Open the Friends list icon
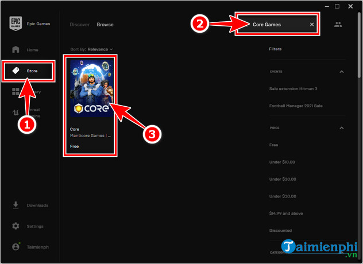 click(x=338, y=25)
